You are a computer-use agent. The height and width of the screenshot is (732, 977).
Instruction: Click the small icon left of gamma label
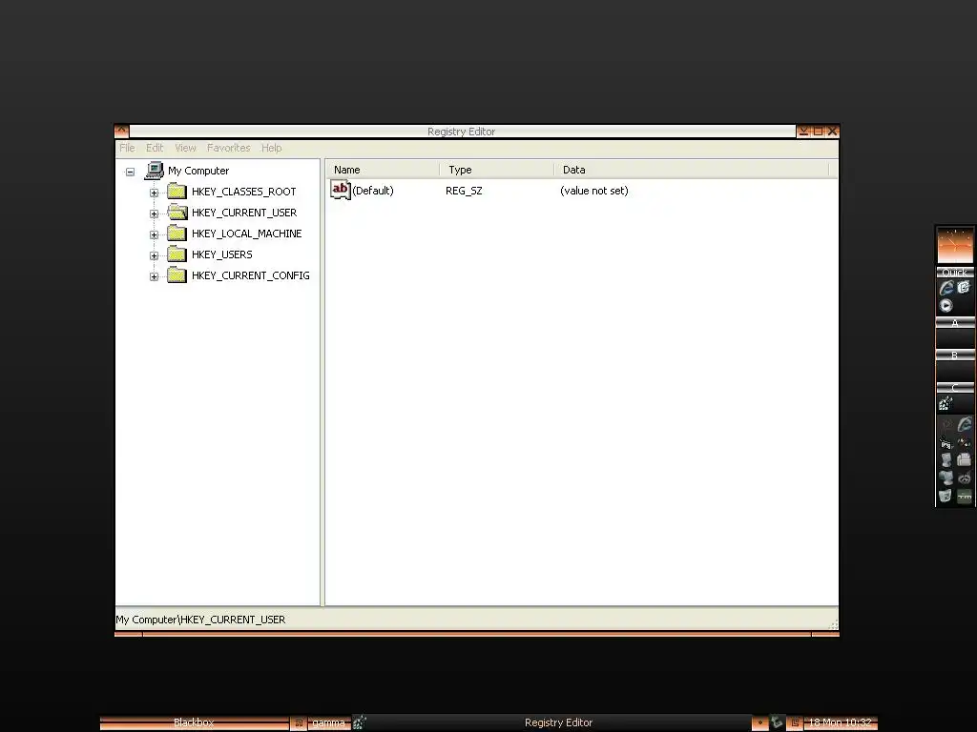pos(299,722)
